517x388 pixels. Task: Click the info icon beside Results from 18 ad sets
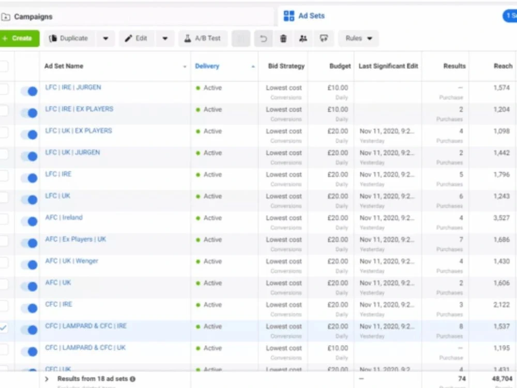(132, 379)
